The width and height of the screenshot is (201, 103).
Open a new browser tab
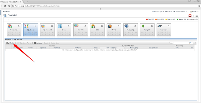pyautogui.click(x=26, y=2)
